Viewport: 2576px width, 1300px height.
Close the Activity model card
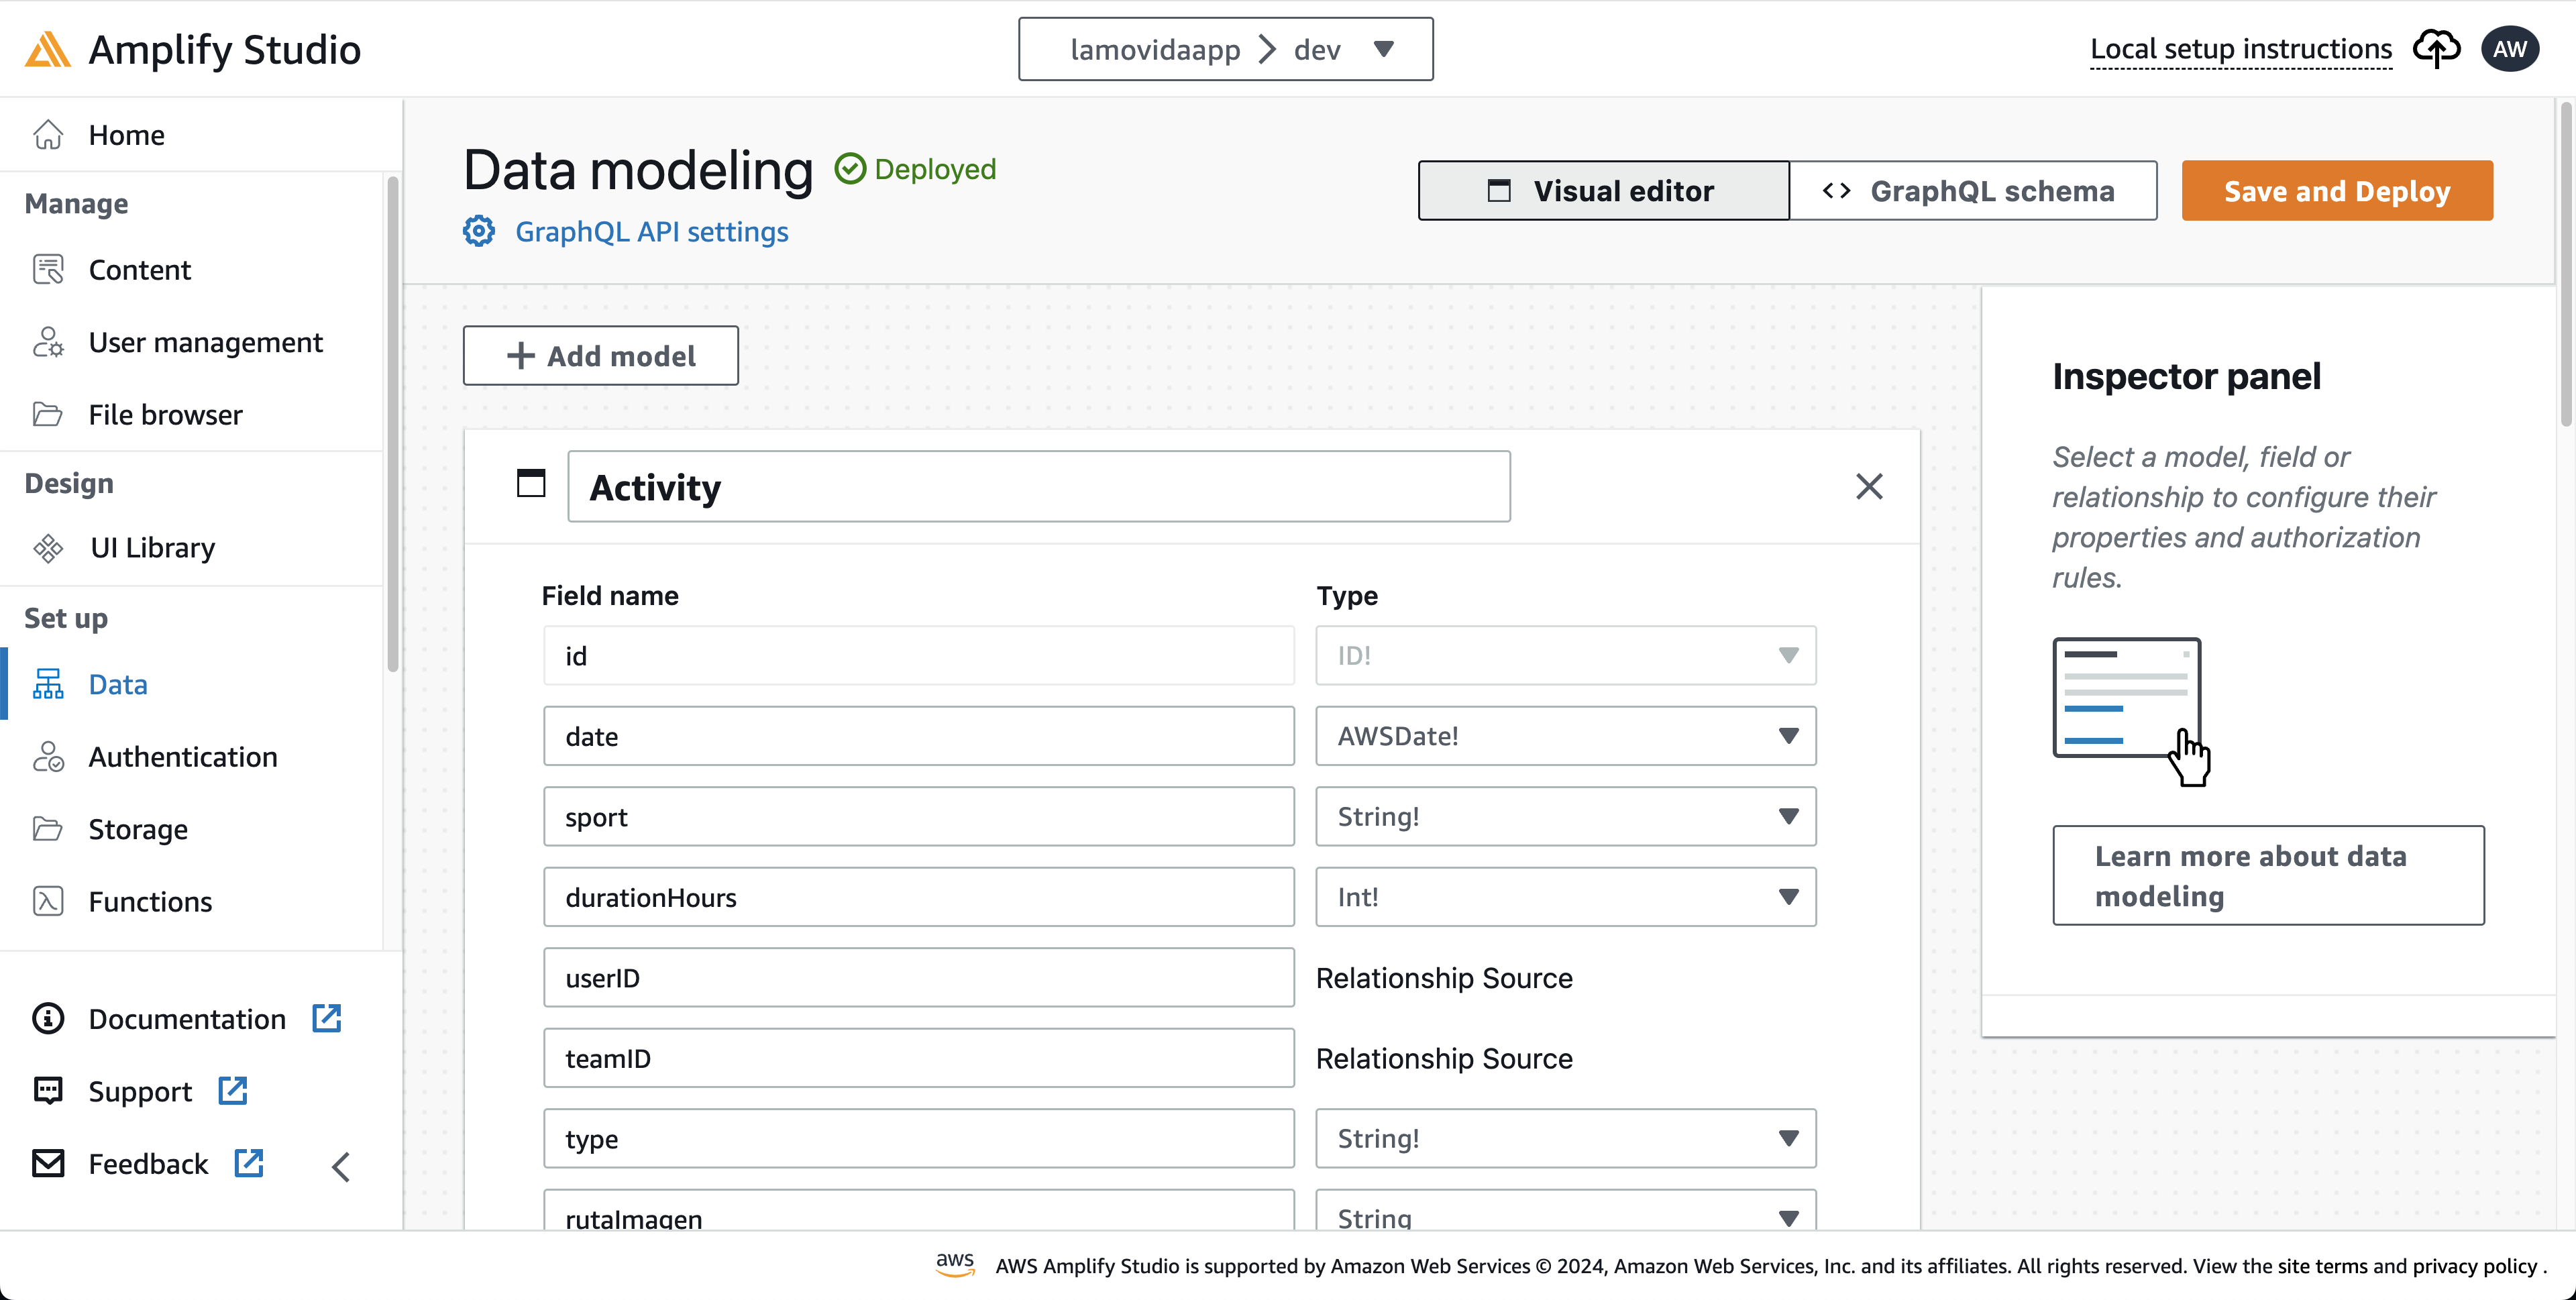[x=1868, y=486]
